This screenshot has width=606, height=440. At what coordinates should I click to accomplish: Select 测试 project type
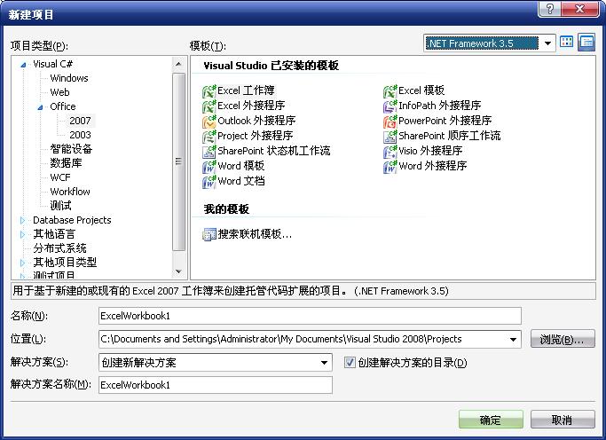(60, 206)
